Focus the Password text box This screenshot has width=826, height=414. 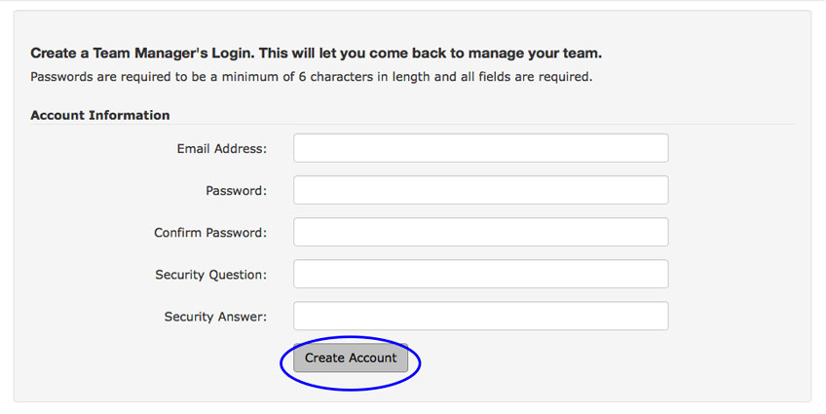click(x=481, y=190)
